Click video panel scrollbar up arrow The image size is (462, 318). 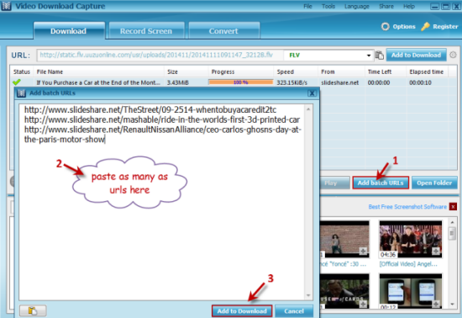click(452, 222)
